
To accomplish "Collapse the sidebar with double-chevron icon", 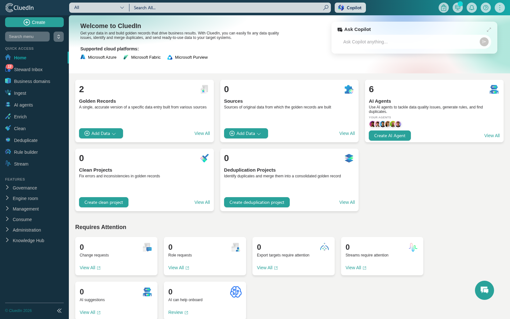I will [x=59, y=311].
